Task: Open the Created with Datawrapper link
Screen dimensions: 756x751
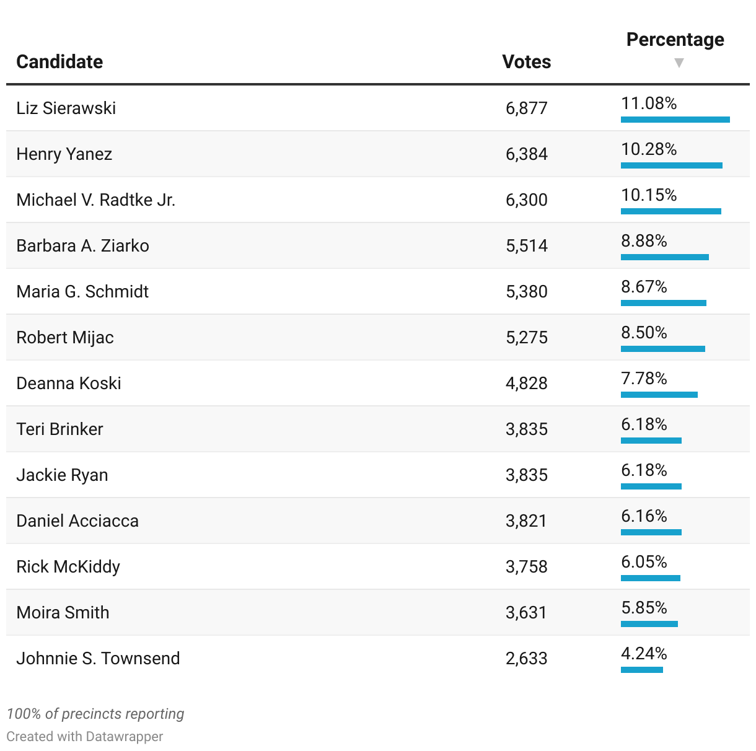Action: [85, 736]
